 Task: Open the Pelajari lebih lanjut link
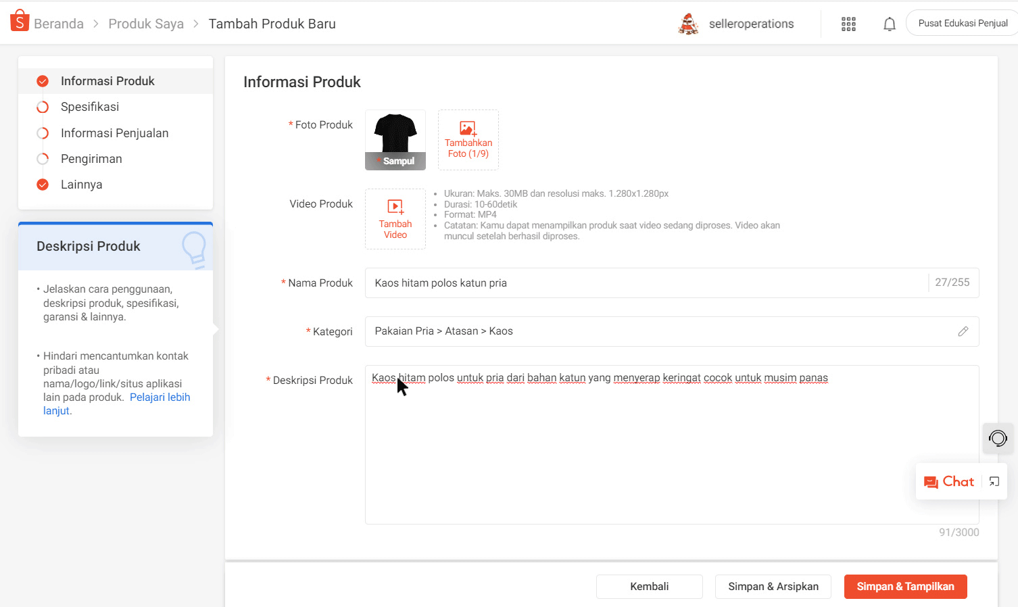[x=160, y=397]
